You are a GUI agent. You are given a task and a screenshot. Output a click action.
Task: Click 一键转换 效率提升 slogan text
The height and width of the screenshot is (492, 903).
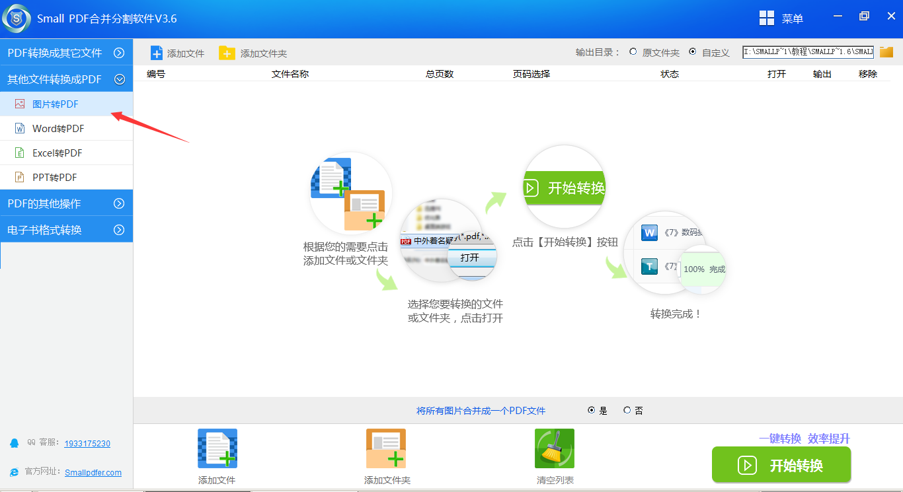click(x=805, y=439)
